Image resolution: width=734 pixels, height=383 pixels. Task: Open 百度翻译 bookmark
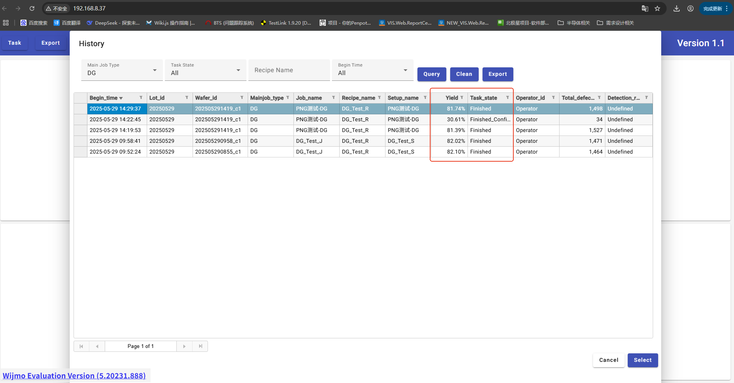[67, 23]
